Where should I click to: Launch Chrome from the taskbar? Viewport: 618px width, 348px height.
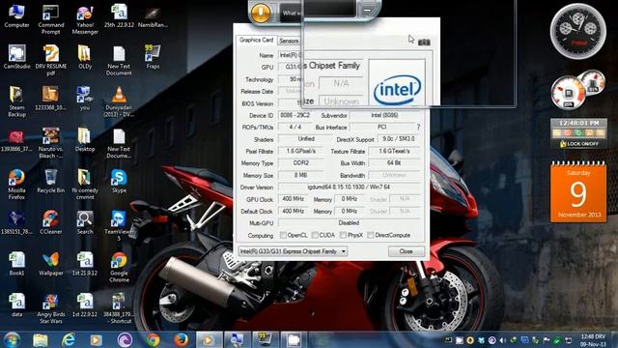pos(153,339)
